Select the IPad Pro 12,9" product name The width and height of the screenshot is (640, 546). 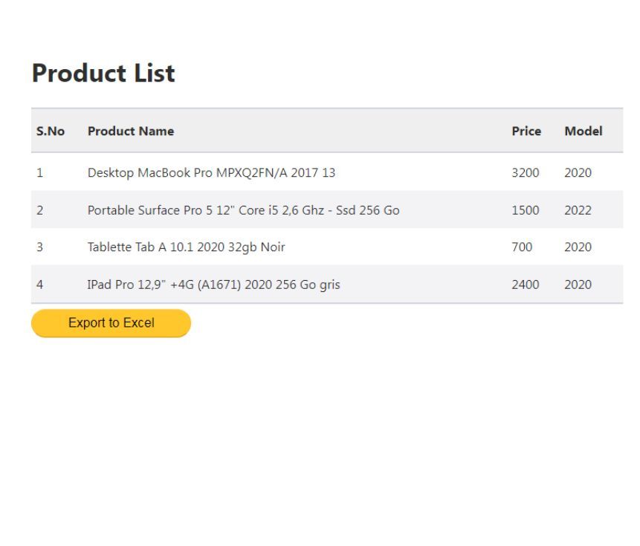[213, 285]
